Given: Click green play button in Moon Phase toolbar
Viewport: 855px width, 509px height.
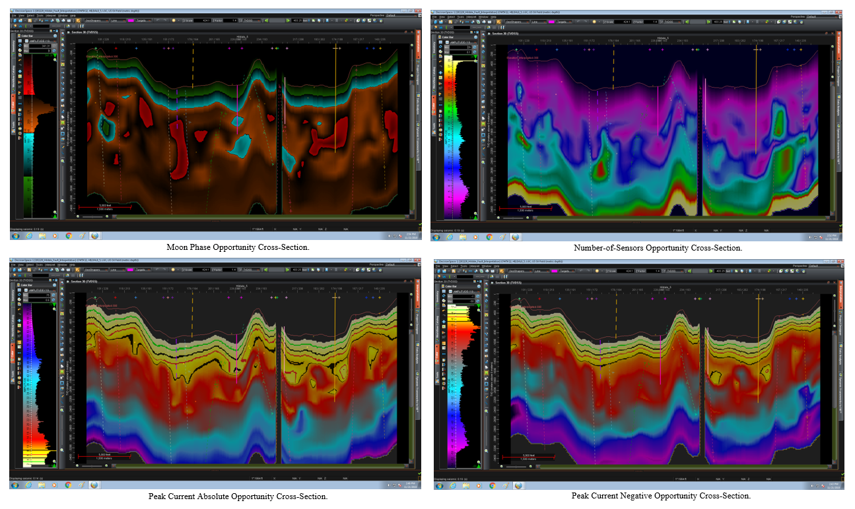Looking at the screenshot, I should (x=288, y=20).
